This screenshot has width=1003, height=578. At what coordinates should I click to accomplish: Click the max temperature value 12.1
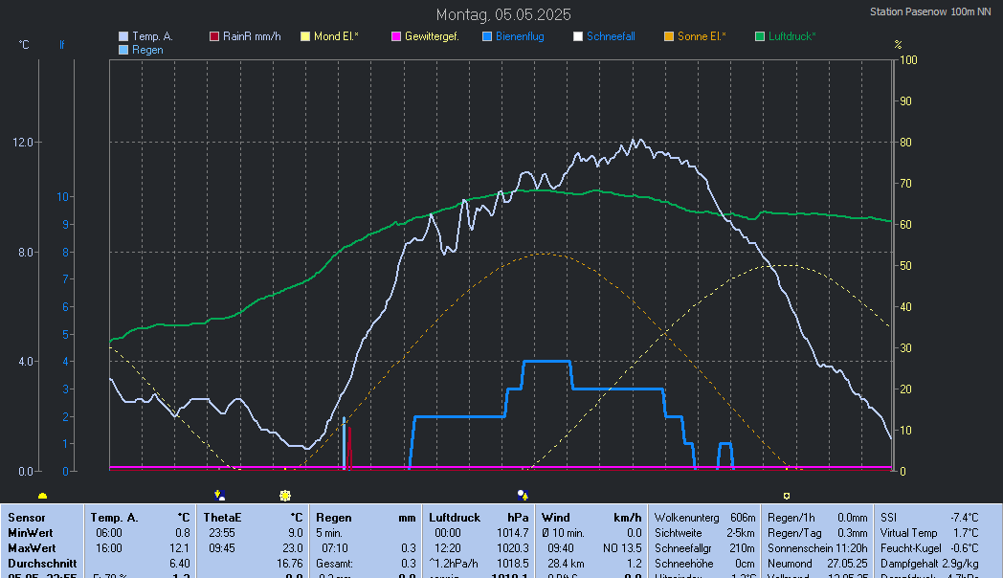point(181,548)
